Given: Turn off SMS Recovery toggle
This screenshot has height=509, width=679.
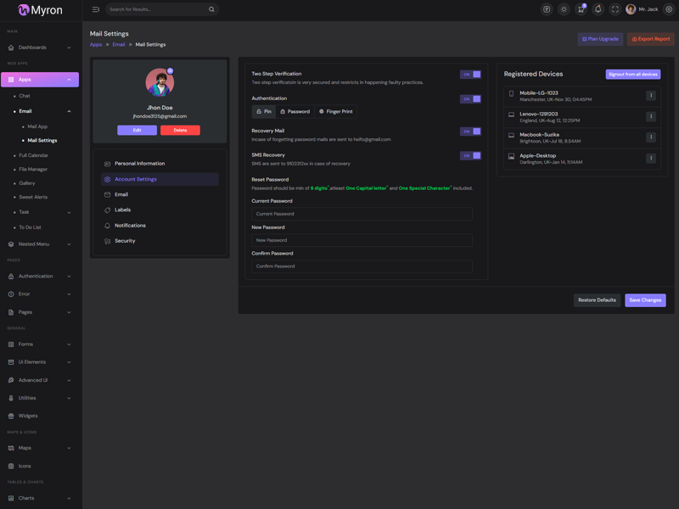Looking at the screenshot, I should coord(470,156).
